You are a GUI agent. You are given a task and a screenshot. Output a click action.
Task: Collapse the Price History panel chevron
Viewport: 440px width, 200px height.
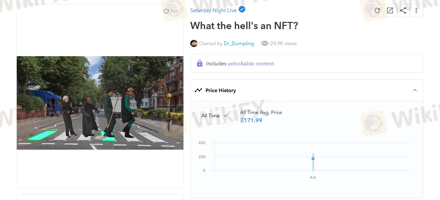pos(415,90)
